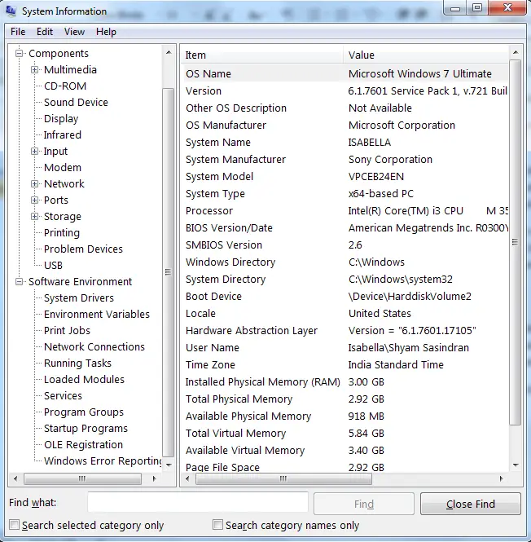The image size is (531, 542).
Task: Select the OS Name row
Action: tap(345, 73)
